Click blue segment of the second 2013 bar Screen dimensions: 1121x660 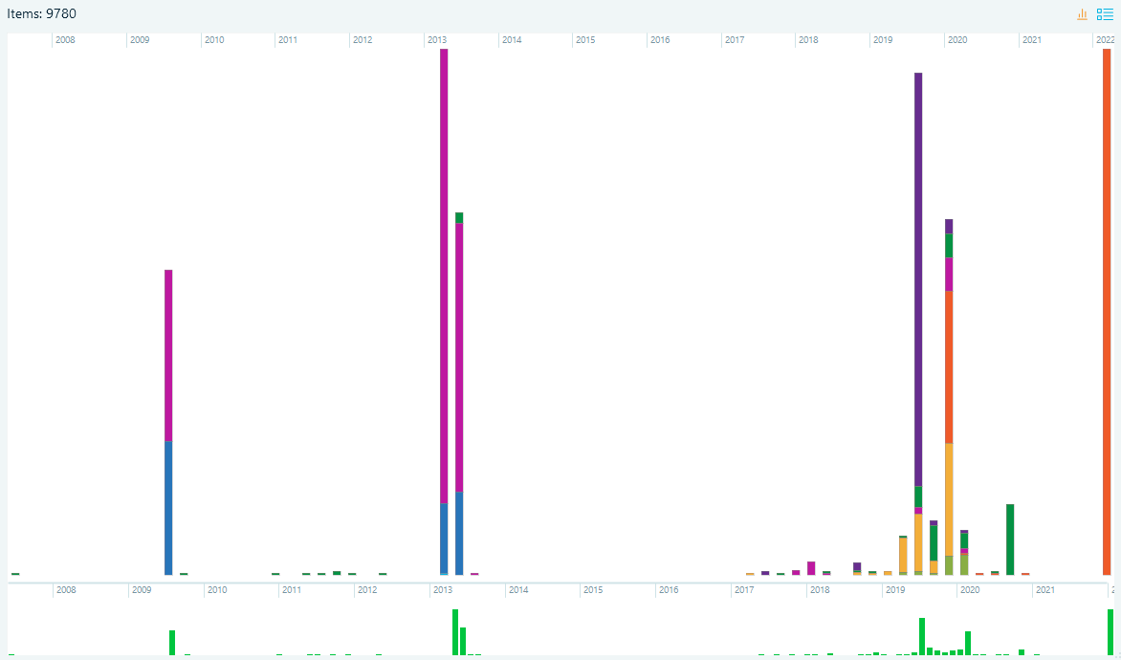pyautogui.click(x=459, y=534)
